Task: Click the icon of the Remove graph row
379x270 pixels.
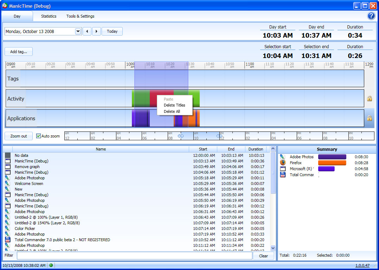Action: 8,167
